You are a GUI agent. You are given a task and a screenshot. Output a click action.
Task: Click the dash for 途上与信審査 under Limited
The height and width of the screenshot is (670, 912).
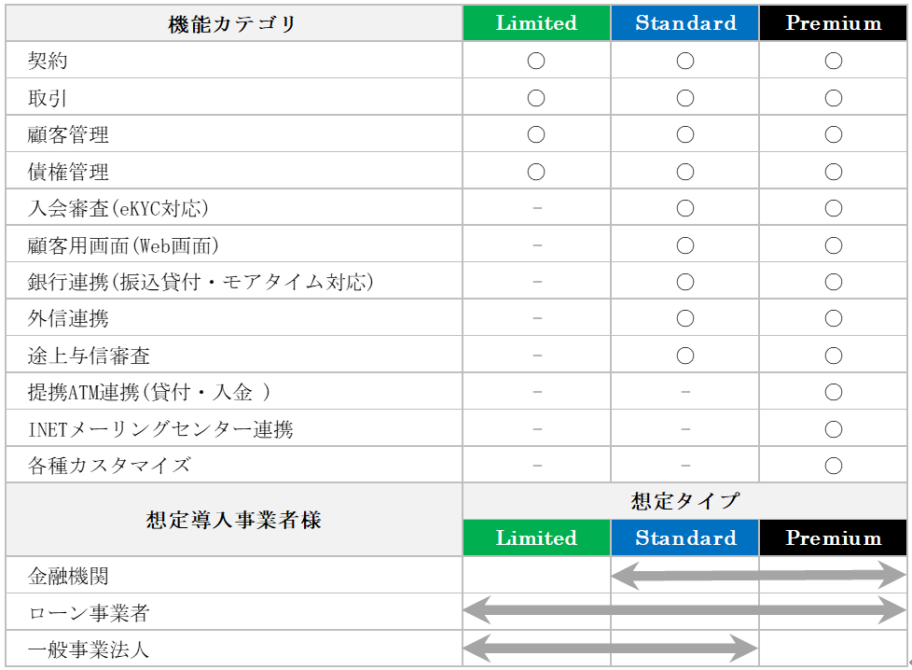point(536,356)
